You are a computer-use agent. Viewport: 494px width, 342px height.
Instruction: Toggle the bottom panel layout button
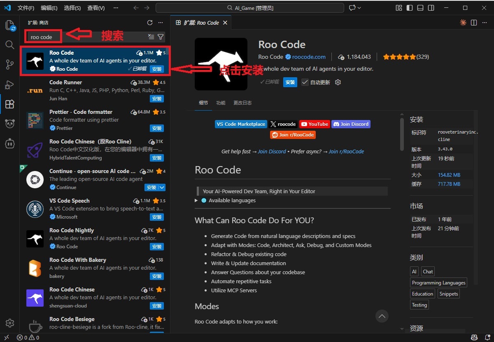pyautogui.click(x=420, y=8)
